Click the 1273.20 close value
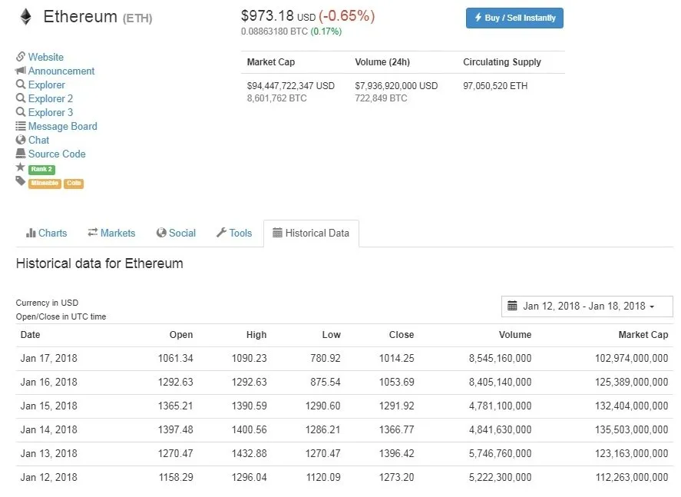 point(396,478)
